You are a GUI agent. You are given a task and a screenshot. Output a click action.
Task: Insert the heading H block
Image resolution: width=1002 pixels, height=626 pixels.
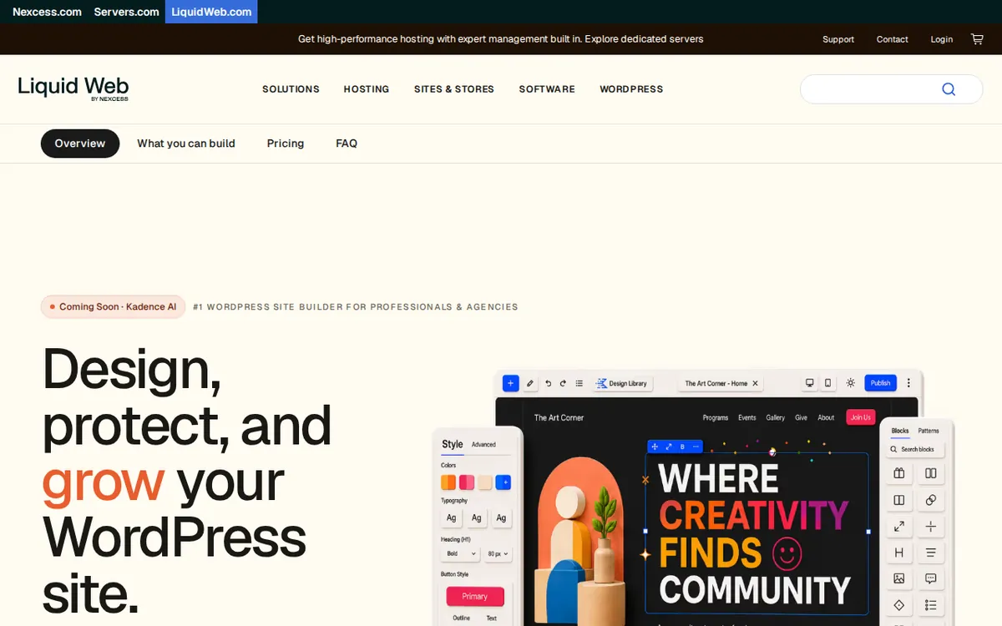pos(899,553)
